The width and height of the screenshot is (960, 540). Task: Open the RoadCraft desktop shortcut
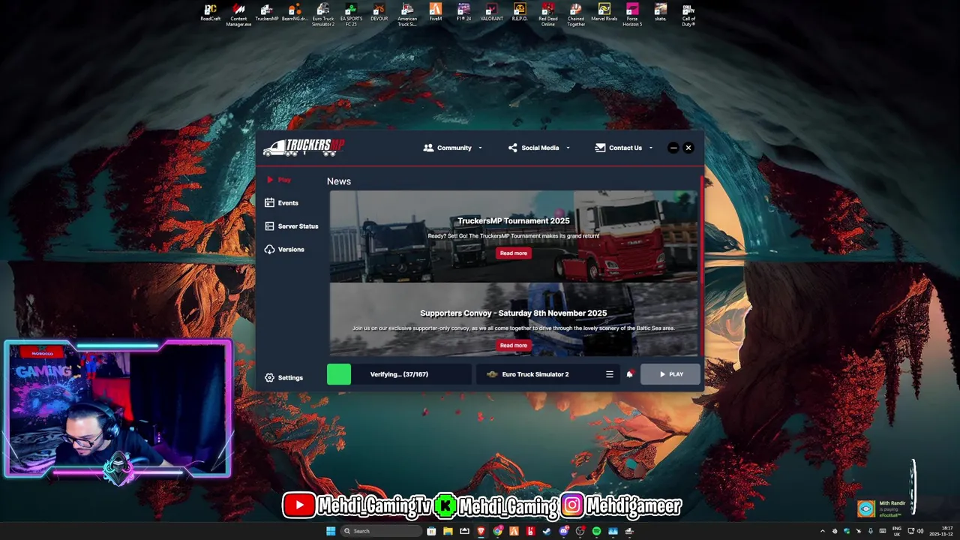210,13
